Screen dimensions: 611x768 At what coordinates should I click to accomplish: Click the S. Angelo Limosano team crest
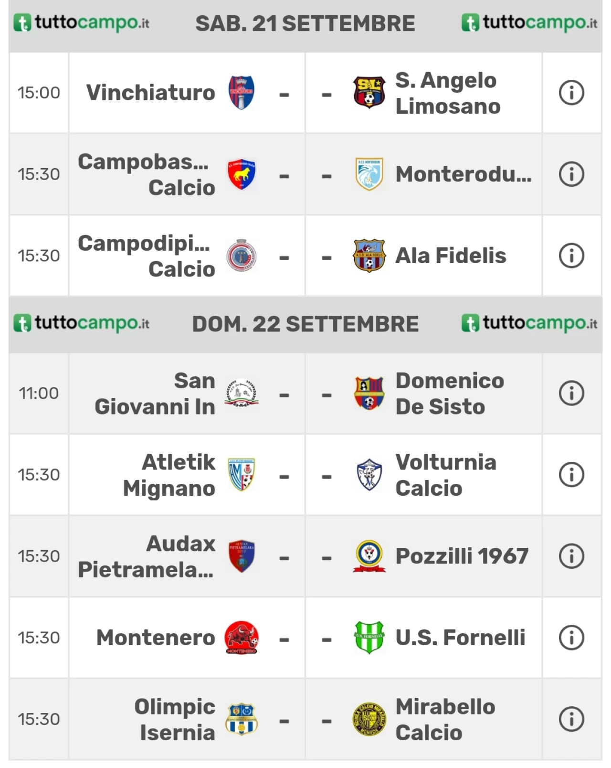point(369,92)
